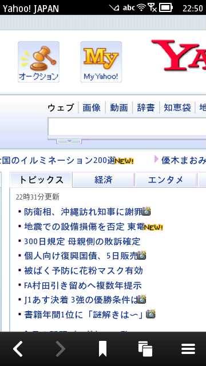Open headline FA村田引き留めへ複数年提示

[x=83, y=285]
